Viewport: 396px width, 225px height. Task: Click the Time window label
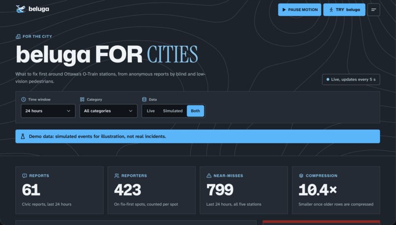click(x=39, y=99)
